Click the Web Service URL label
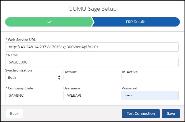Screen dimensions: 185x122 click(x=22, y=40)
